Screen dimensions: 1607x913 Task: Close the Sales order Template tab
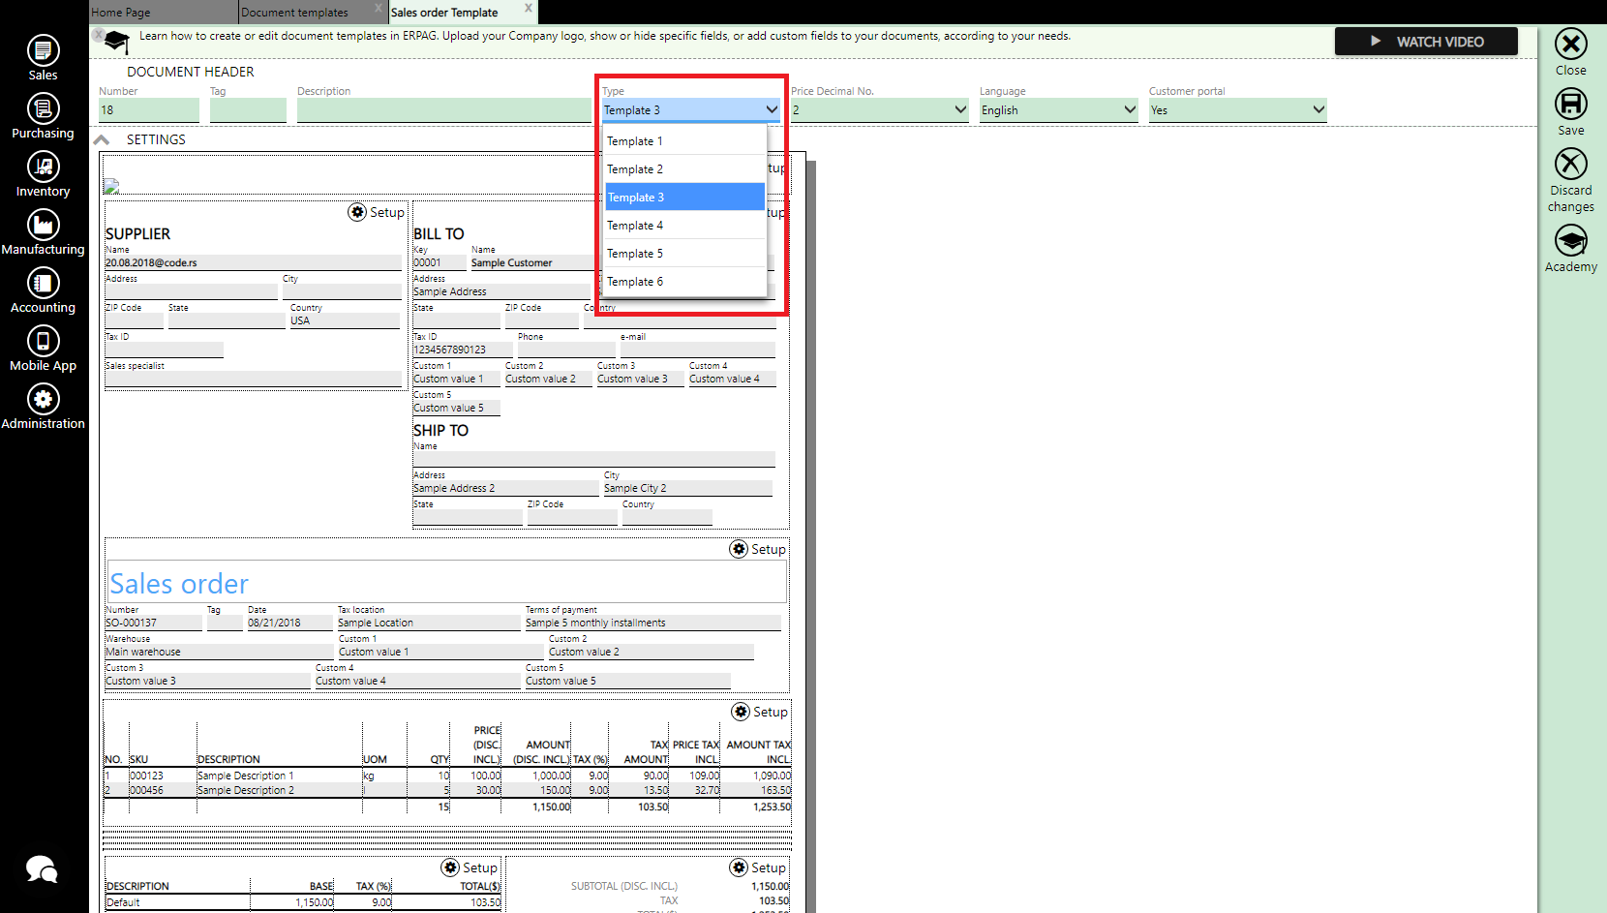[529, 8]
